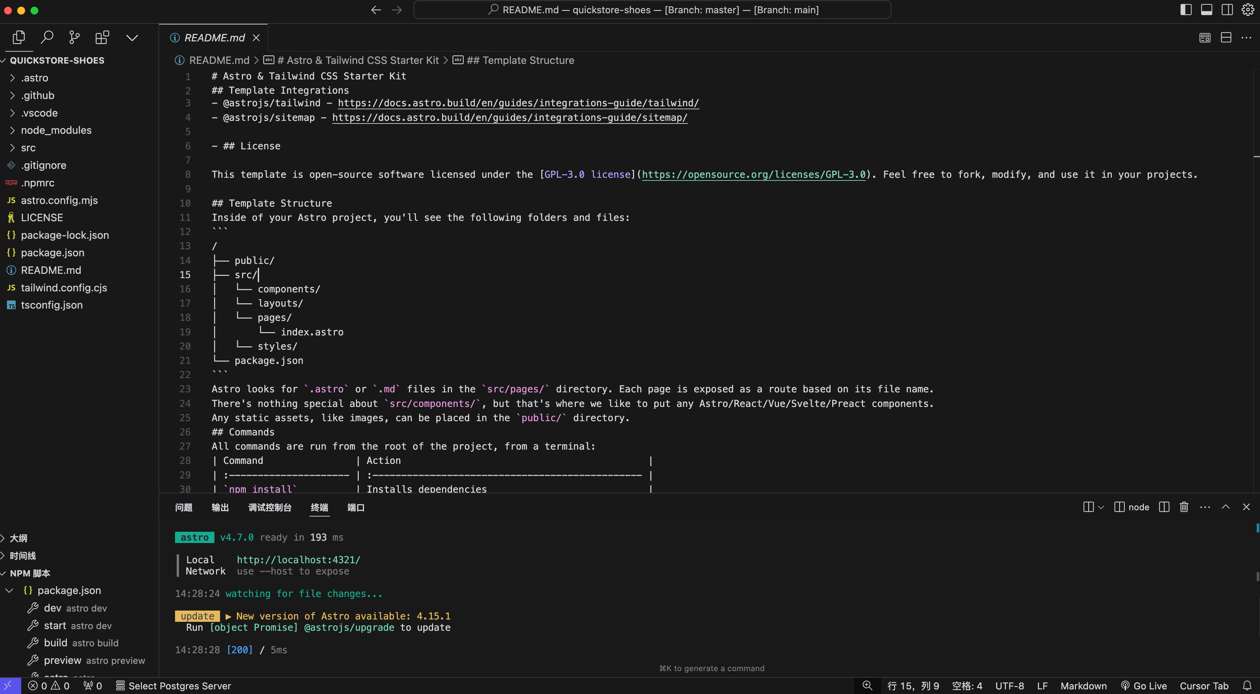Open the settings gear in title bar

click(1247, 10)
